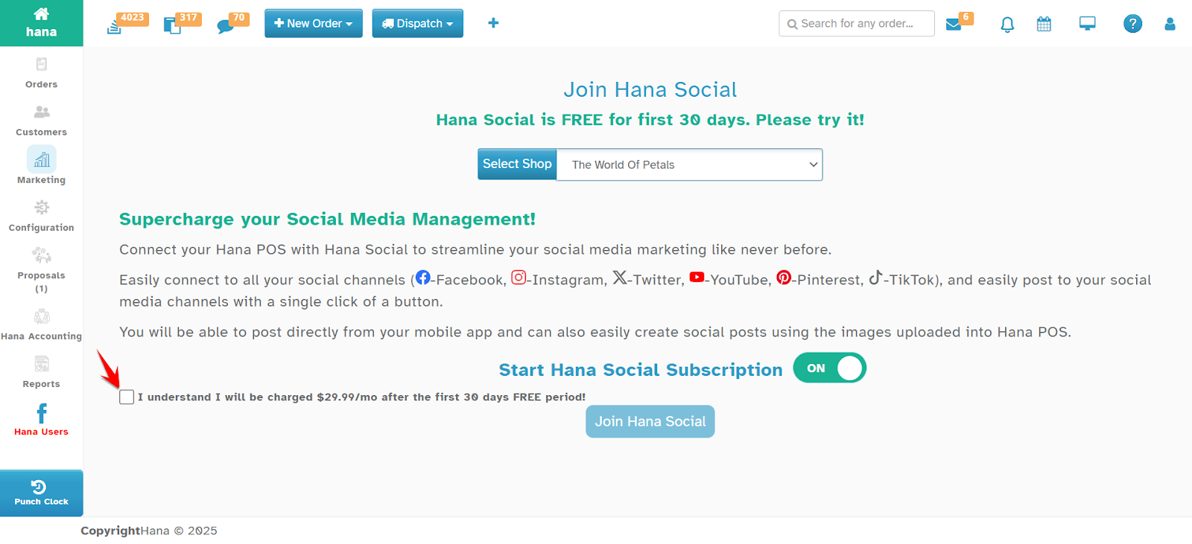
Task: Click the YouTube icon in description
Action: 697,277
